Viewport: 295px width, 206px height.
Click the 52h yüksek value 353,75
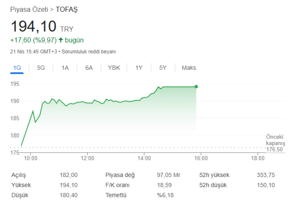(x=265, y=175)
